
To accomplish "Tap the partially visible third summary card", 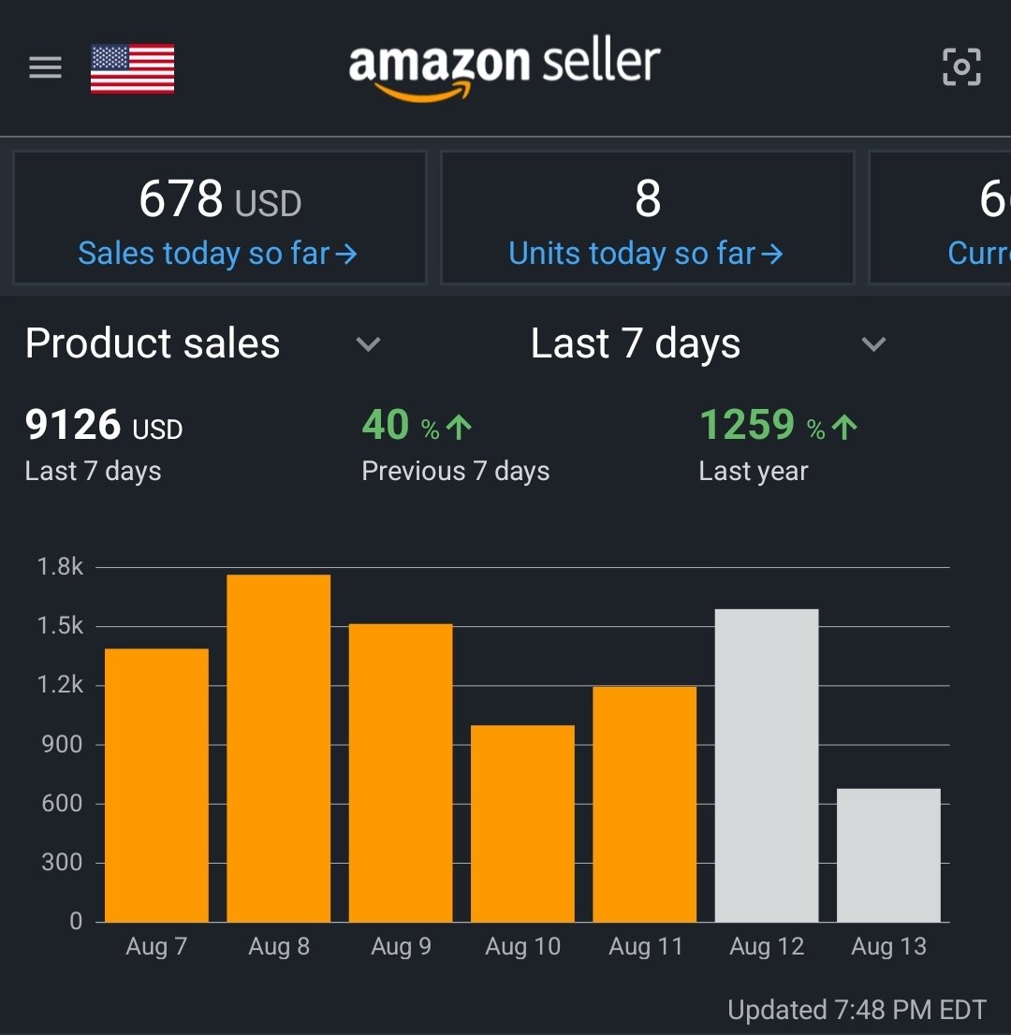I will click(x=941, y=218).
